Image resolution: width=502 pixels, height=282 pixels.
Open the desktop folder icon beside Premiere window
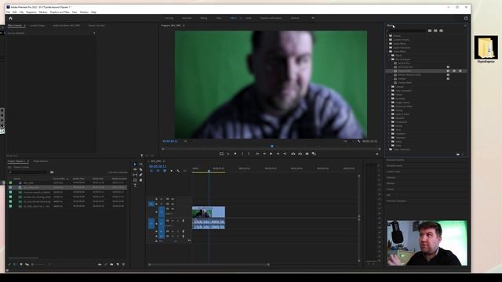click(486, 49)
